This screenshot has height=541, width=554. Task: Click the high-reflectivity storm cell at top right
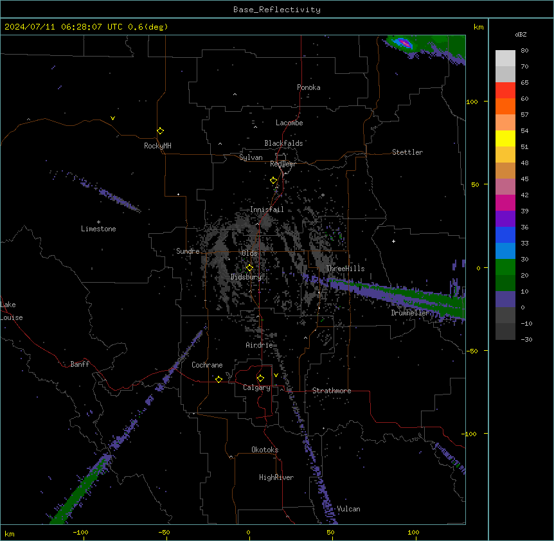coord(404,43)
